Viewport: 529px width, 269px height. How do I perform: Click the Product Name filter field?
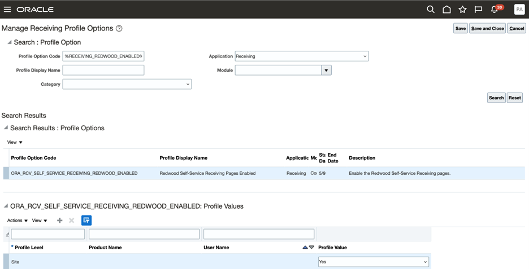tap(144, 235)
